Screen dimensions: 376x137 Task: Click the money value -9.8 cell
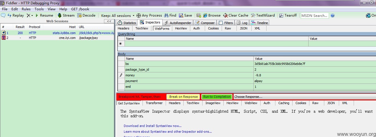tap(315, 75)
